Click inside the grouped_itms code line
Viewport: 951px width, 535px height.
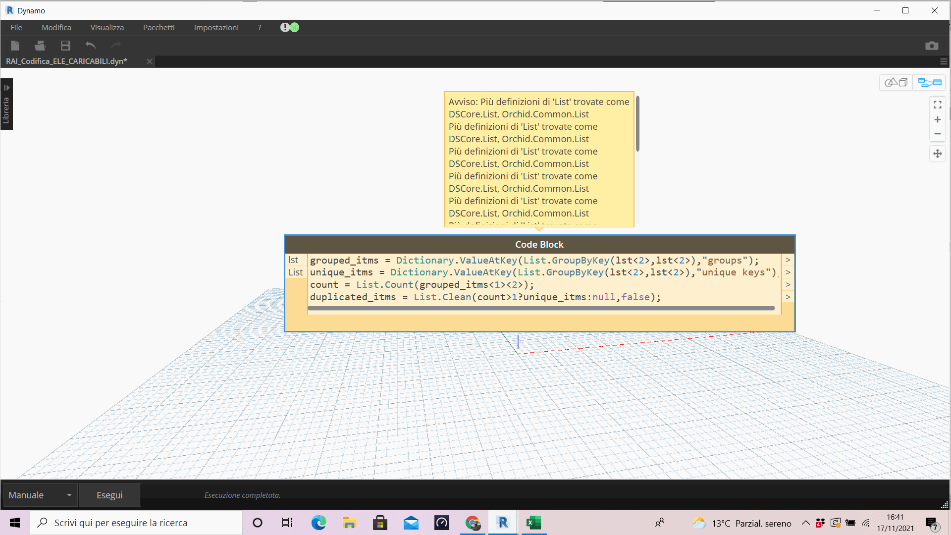[x=534, y=261]
